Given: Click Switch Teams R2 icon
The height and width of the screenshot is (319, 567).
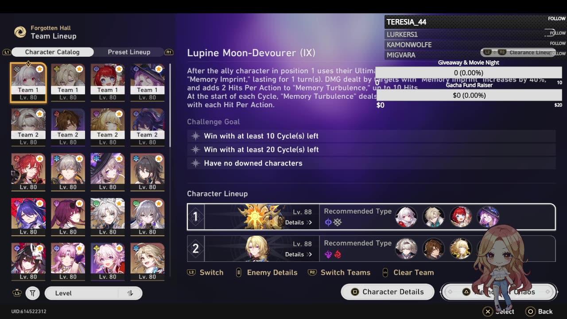Looking at the screenshot, I should [x=313, y=272].
